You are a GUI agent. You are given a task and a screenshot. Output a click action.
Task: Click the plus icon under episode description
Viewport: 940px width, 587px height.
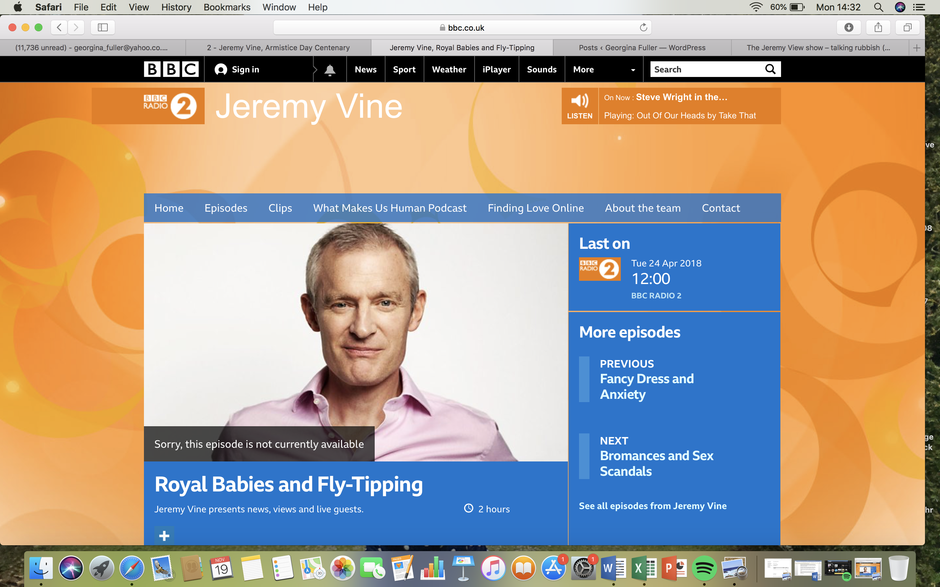pos(164,536)
